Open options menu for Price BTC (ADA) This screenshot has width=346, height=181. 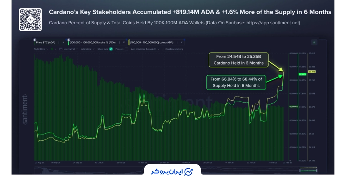tap(59, 42)
